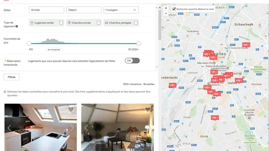
Task: Select the €18 map price marker
Action: click(173, 85)
